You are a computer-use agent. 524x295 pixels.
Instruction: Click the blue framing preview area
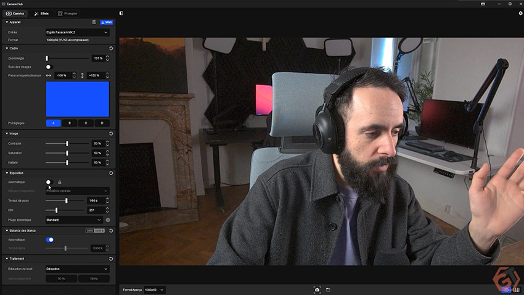tap(78, 99)
